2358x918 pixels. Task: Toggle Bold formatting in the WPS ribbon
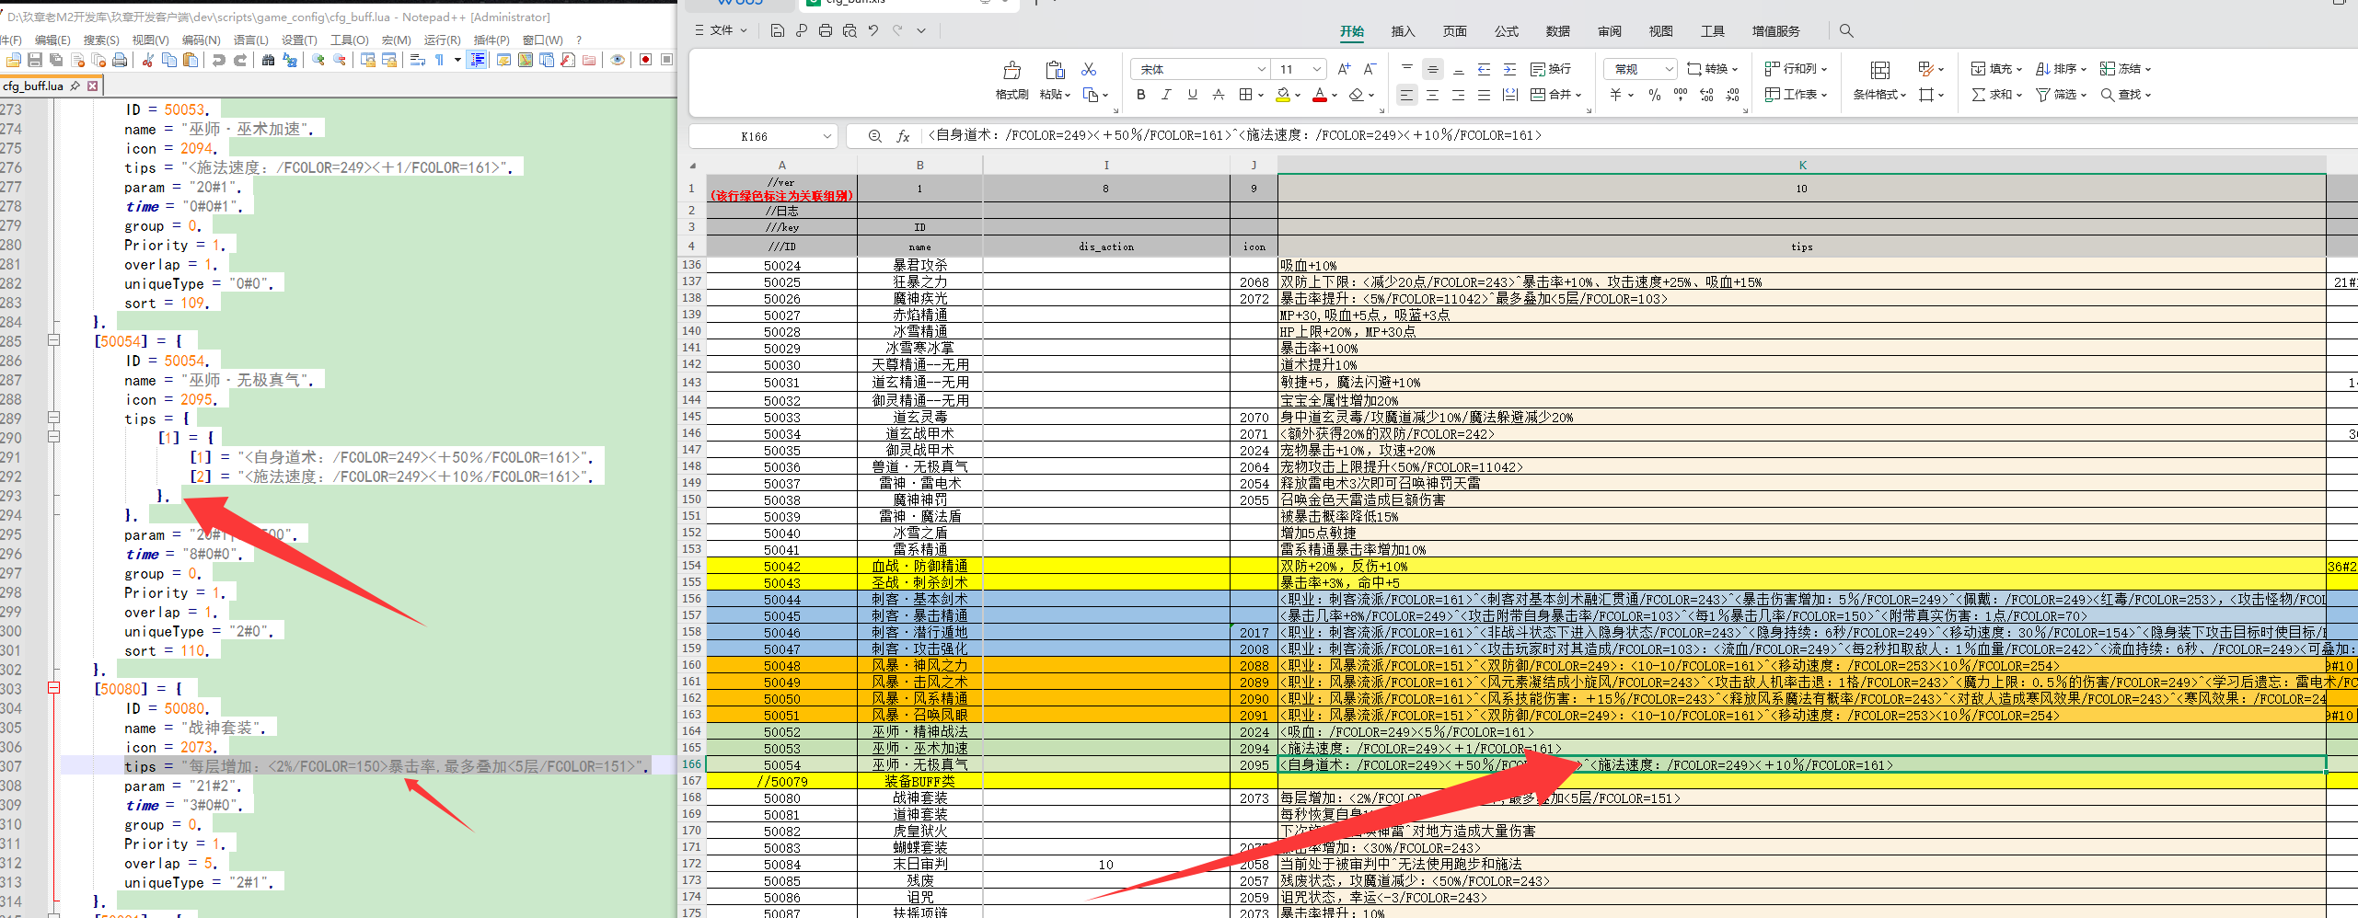(x=1141, y=95)
